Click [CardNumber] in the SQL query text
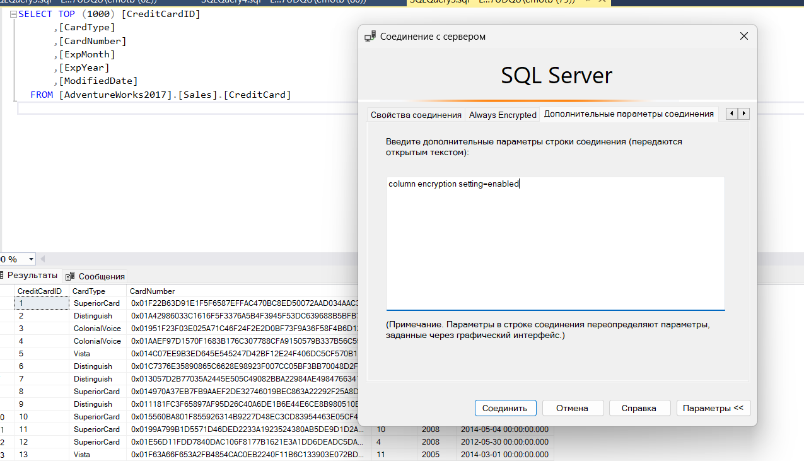 [93, 41]
